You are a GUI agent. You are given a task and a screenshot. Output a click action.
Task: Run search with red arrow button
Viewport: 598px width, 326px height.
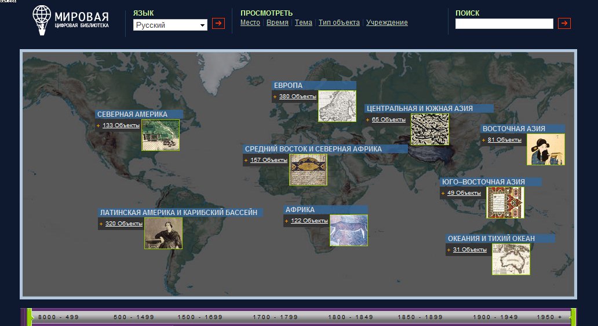point(564,24)
